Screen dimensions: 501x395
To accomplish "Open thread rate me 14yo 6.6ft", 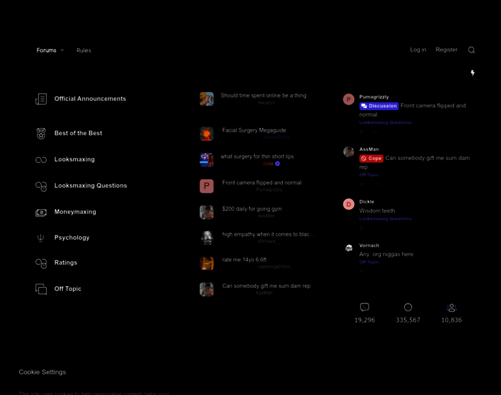I will (245, 260).
